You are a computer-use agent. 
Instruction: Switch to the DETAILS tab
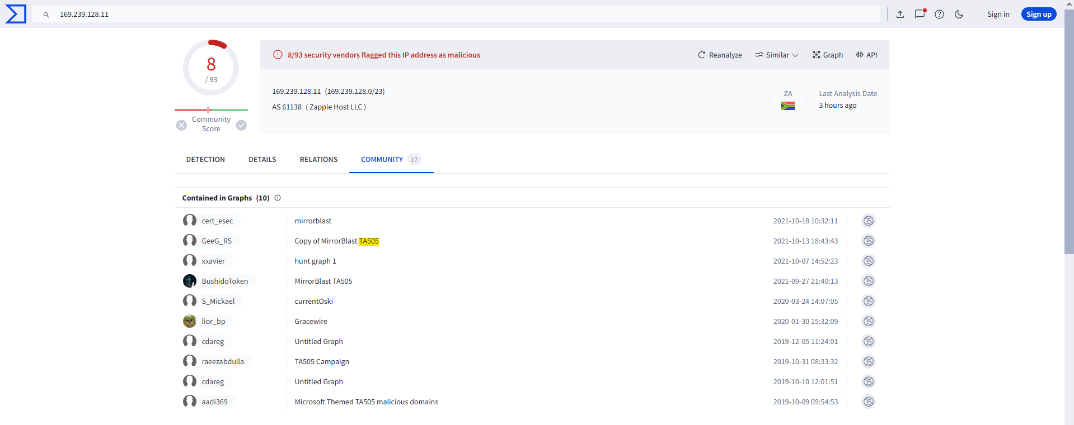(x=262, y=160)
